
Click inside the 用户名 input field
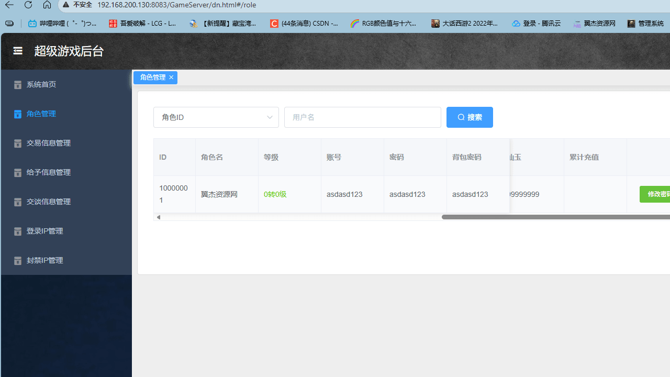[362, 117]
